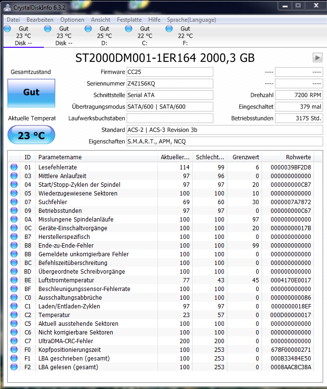This screenshot has height=389, width=327.
Task: Open the Optionen menu
Action: (72, 20)
